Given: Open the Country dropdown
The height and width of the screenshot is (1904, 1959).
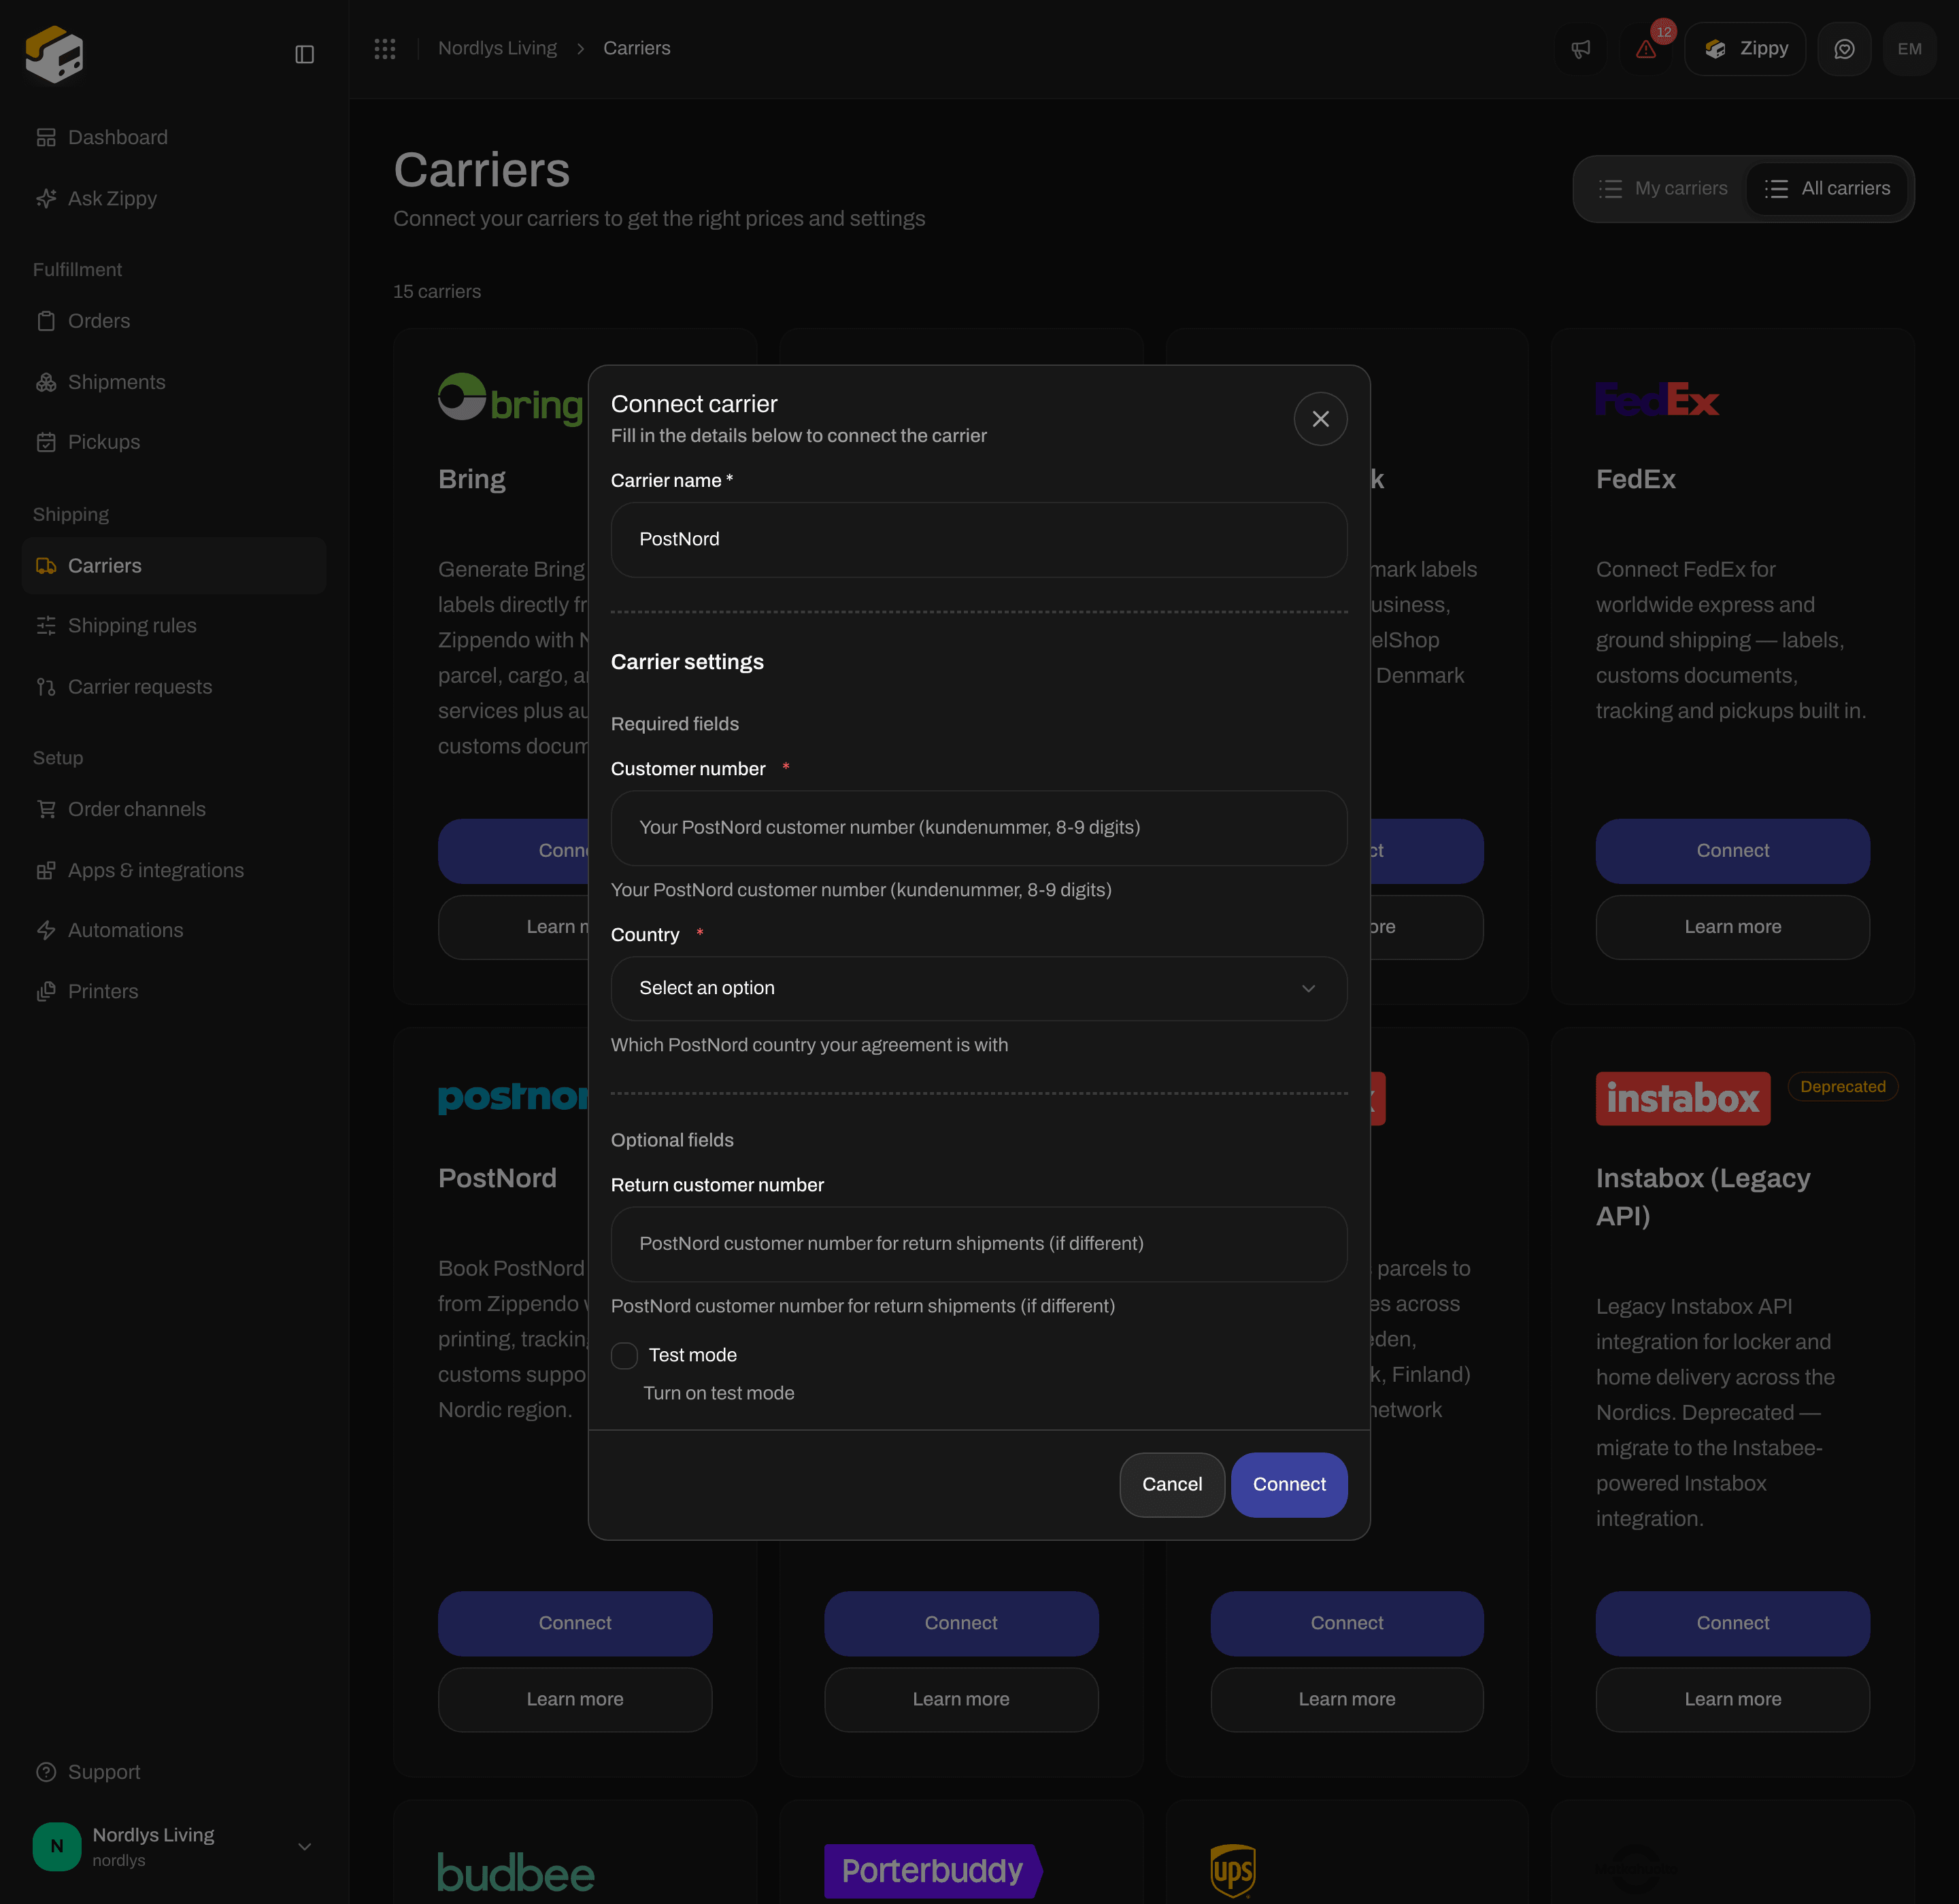Looking at the screenshot, I should (979, 988).
